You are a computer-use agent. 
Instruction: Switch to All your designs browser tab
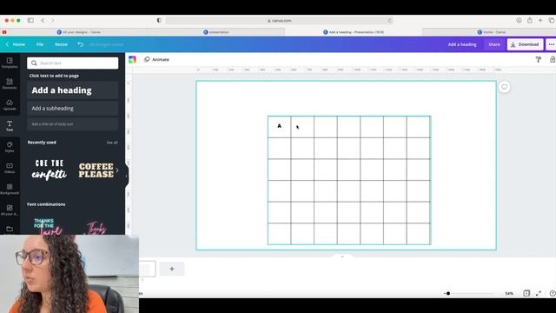pyautogui.click(x=79, y=32)
